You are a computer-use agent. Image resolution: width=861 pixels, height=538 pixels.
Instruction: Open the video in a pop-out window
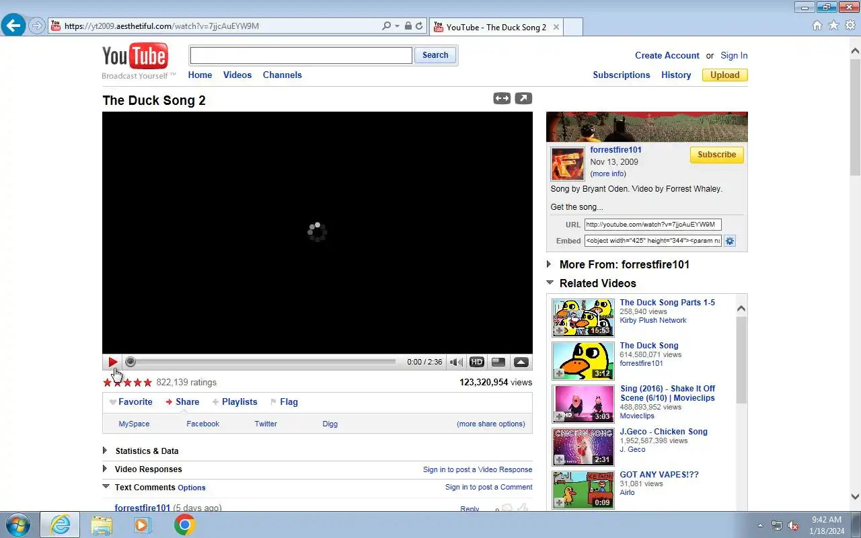pos(523,98)
